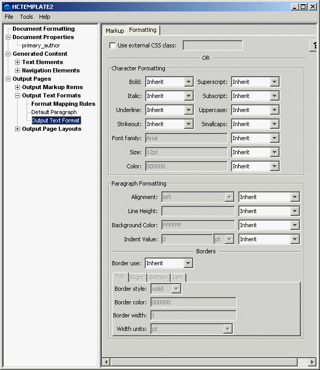Expand the Output Markup Items node
This screenshot has width=320, height=370.
click(18, 88)
